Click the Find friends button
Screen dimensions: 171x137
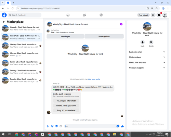(143, 15)
